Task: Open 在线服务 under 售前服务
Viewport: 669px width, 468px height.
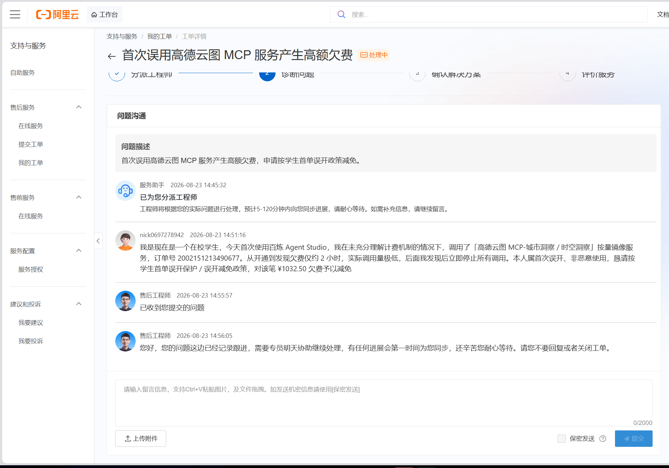Action: pos(31,216)
